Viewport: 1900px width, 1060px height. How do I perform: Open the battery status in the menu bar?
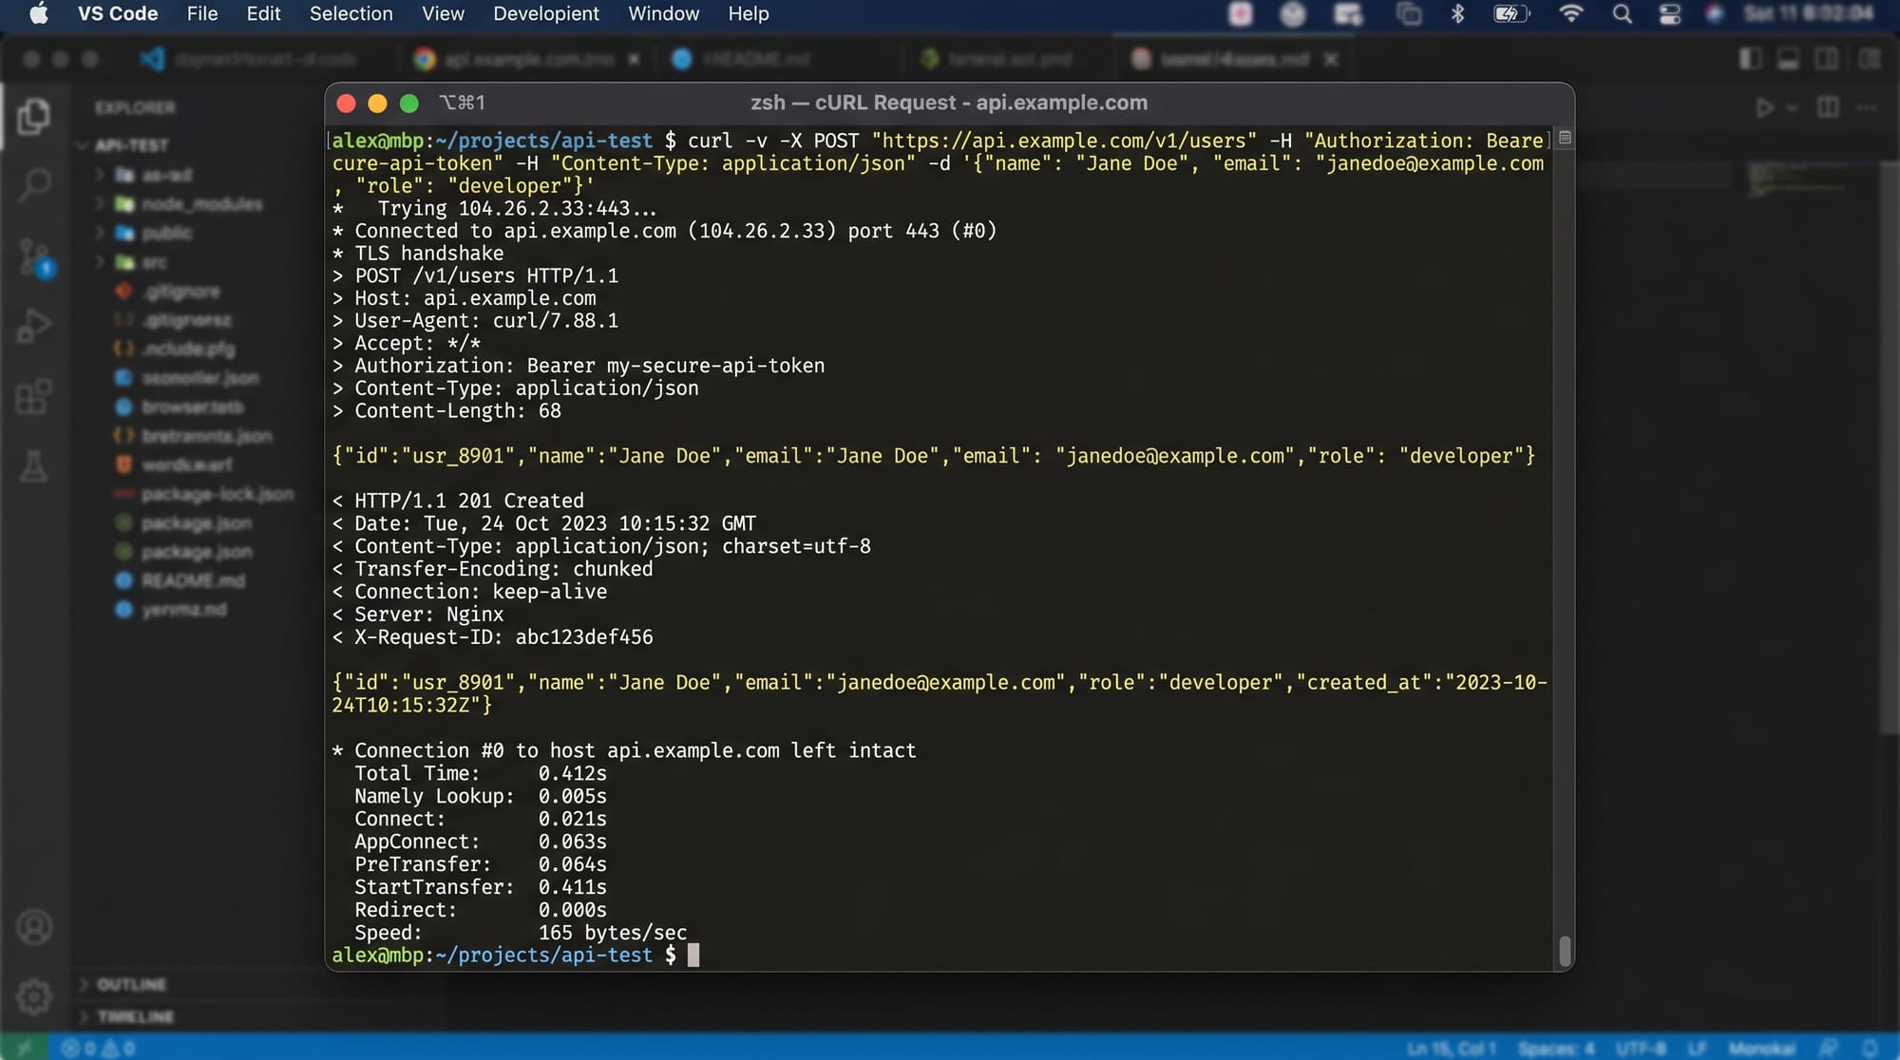pos(1510,14)
